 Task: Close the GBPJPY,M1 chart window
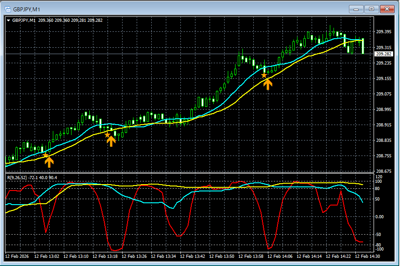click(387, 9)
